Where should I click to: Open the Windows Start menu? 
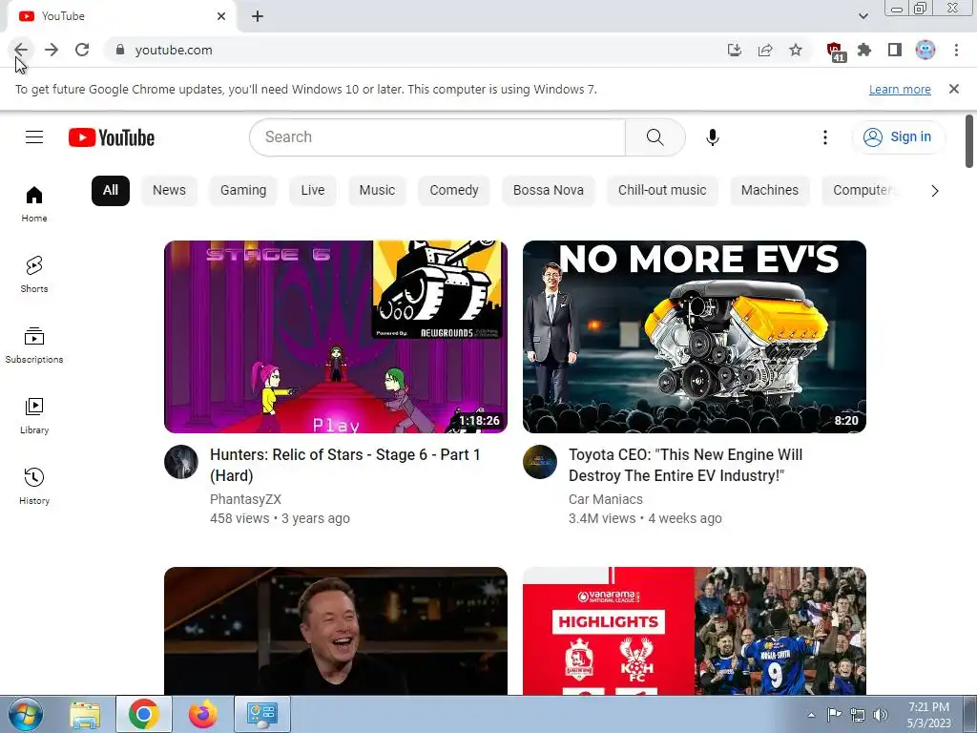point(26,714)
